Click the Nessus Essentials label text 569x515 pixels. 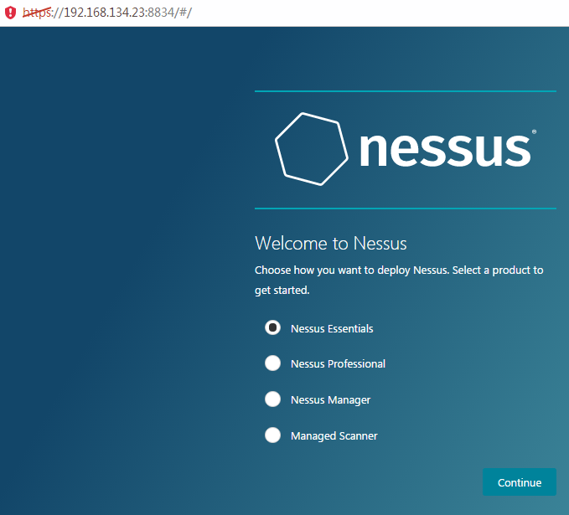[332, 328]
